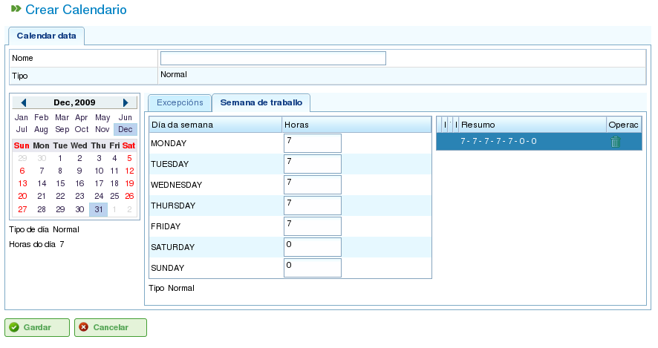Click the SATURDAY hours input
The image size is (658, 348).
pyautogui.click(x=312, y=247)
